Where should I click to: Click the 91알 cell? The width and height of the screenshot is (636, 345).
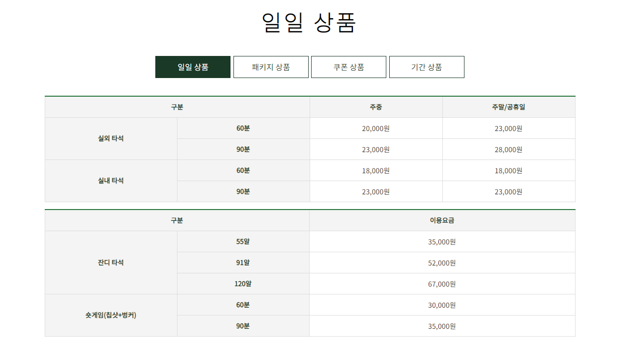pyautogui.click(x=243, y=263)
